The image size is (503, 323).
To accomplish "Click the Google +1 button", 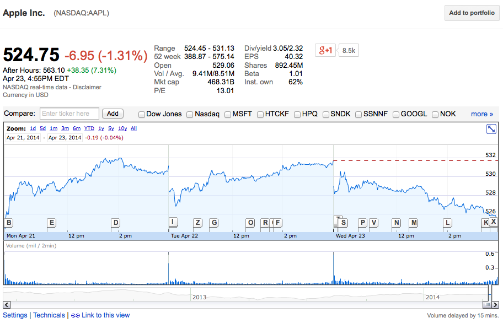I will click(325, 50).
